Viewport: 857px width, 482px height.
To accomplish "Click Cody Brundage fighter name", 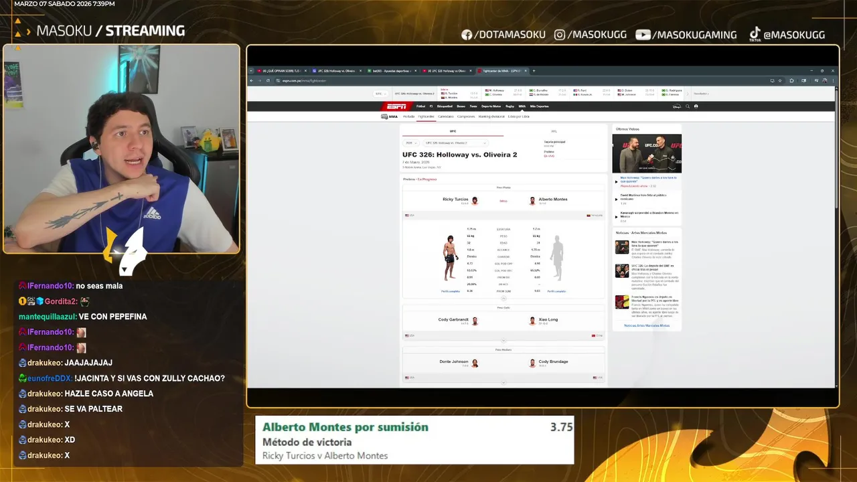I will pos(553,361).
